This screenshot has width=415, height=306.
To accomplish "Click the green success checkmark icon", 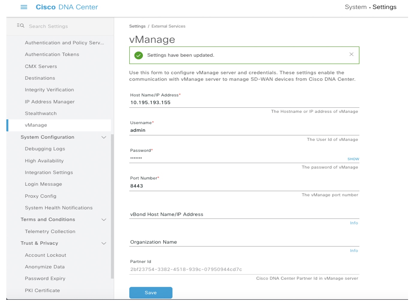I will tap(138, 55).
